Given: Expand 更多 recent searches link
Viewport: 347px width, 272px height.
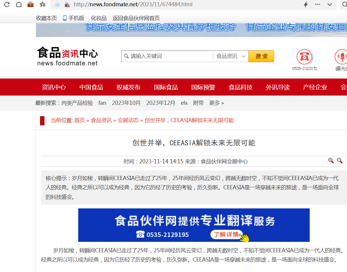Looking at the screenshot, I should pos(217,103).
